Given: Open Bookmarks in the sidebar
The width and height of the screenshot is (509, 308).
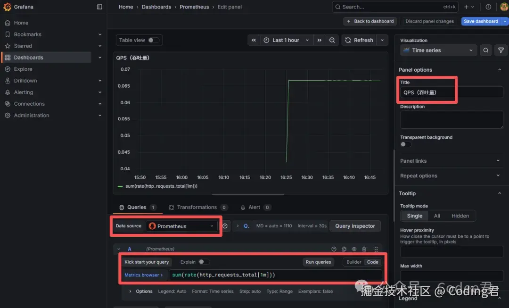Looking at the screenshot, I should (x=28, y=34).
